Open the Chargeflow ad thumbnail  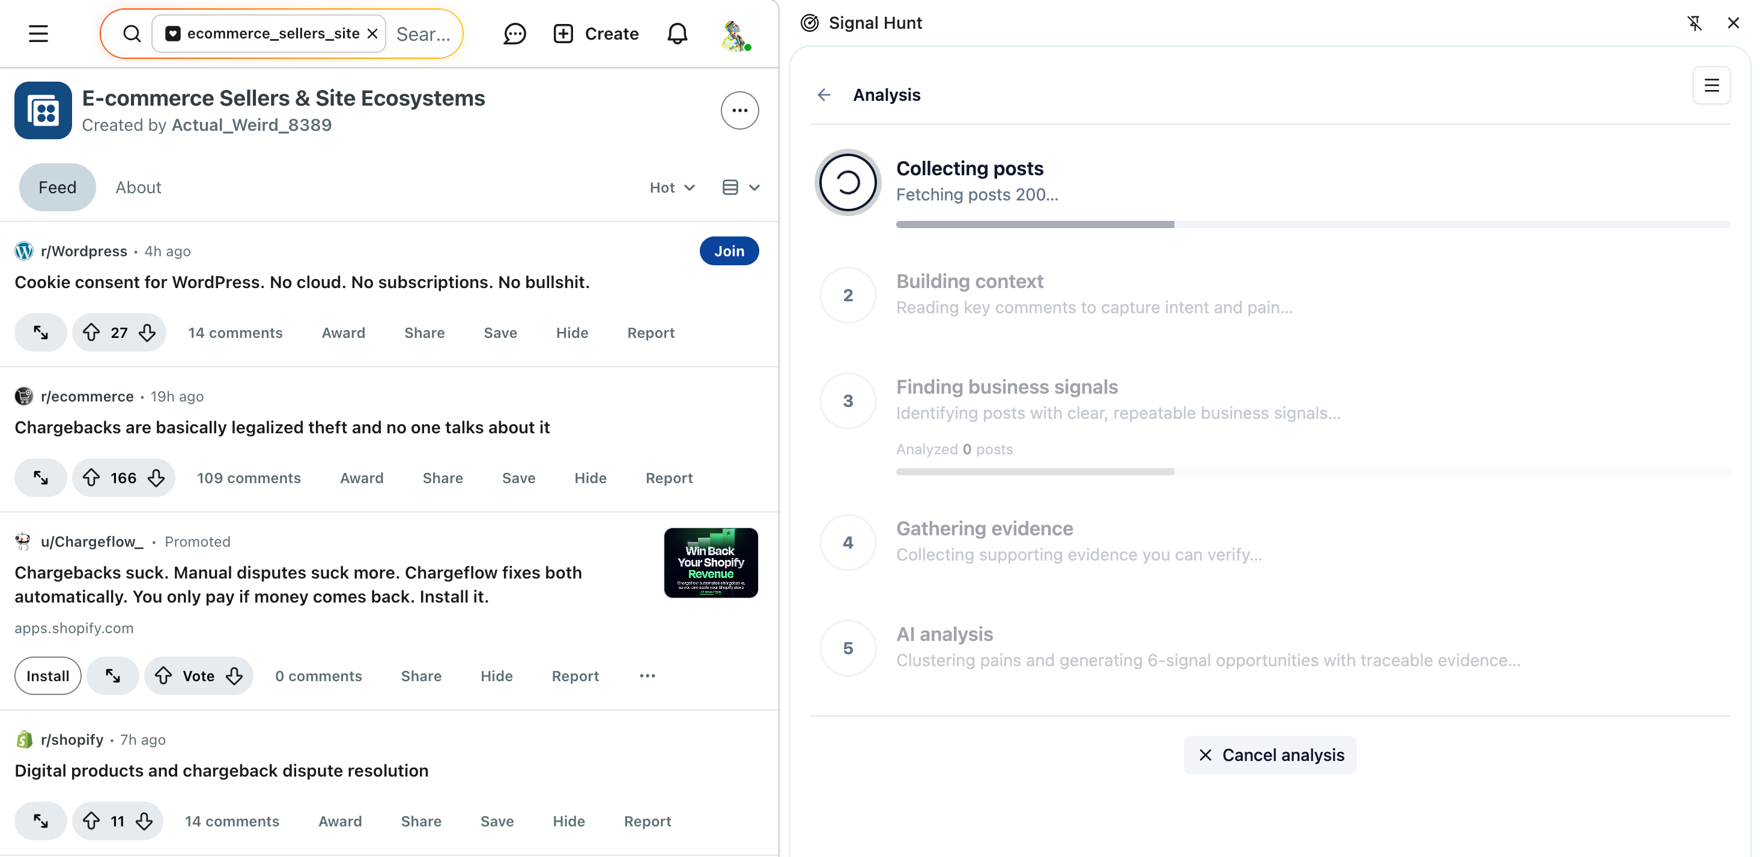(711, 563)
